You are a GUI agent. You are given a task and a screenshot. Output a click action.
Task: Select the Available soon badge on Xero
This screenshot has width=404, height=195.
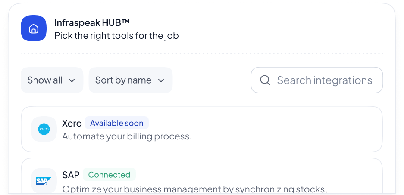117,123
